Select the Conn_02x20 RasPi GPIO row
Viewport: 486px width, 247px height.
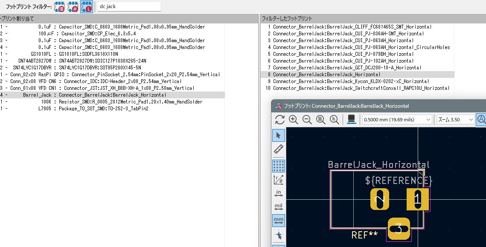[x=112, y=74]
